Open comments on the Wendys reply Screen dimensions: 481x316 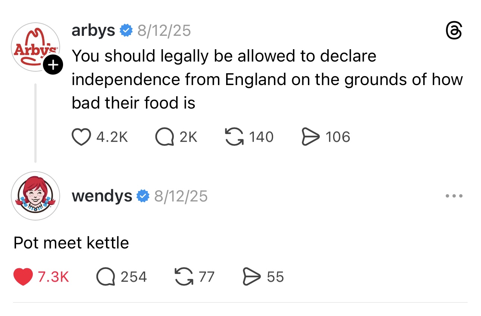pyautogui.click(x=106, y=277)
